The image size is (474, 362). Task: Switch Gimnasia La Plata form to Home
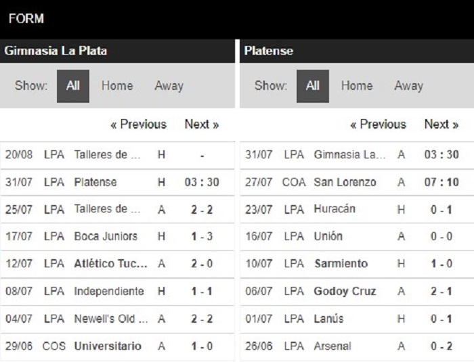click(x=117, y=86)
